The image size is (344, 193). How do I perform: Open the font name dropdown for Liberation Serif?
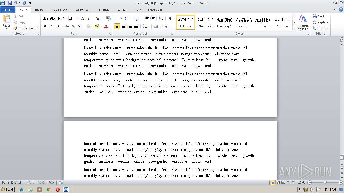pos(66,18)
